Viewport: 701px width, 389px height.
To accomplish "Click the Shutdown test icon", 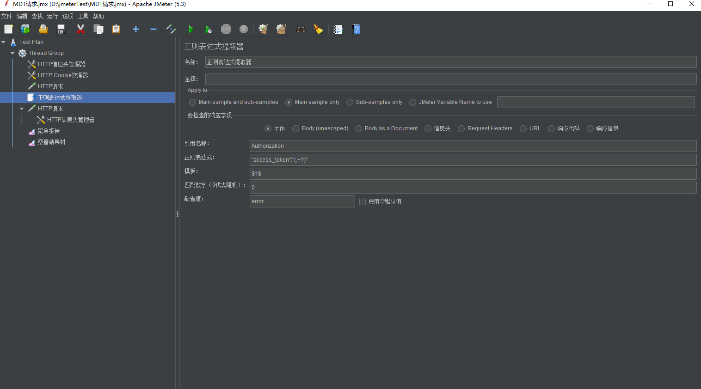I will (x=244, y=29).
